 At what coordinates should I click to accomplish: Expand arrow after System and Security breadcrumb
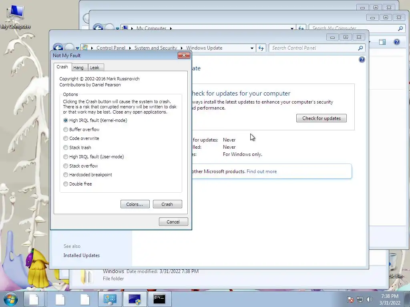pos(181,48)
